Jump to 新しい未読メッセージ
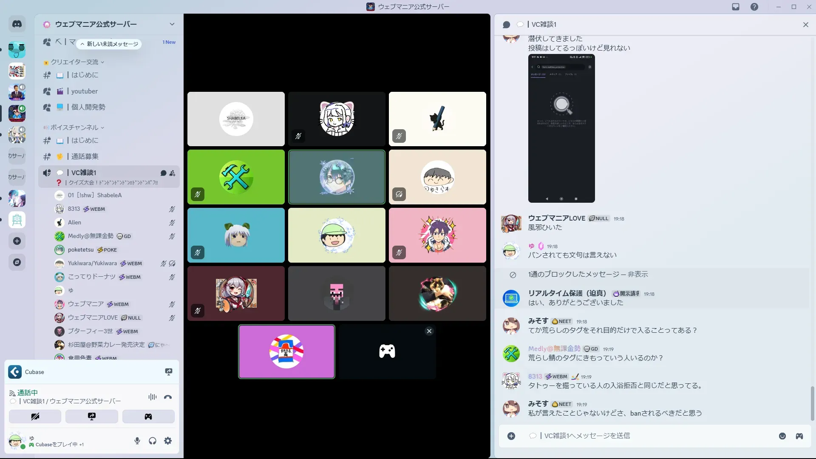This screenshot has width=816, height=459. pyautogui.click(x=110, y=44)
